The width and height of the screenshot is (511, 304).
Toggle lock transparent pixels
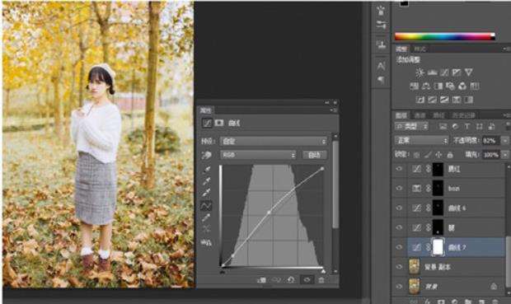416,155
